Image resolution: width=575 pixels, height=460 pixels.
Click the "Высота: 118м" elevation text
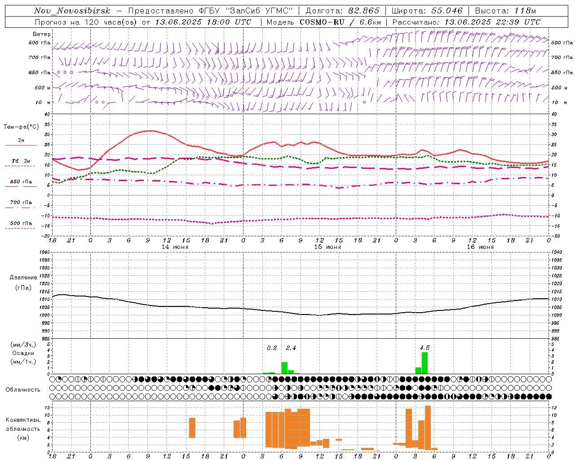click(x=505, y=11)
